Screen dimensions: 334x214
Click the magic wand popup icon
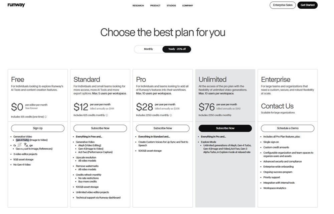(20, 145)
